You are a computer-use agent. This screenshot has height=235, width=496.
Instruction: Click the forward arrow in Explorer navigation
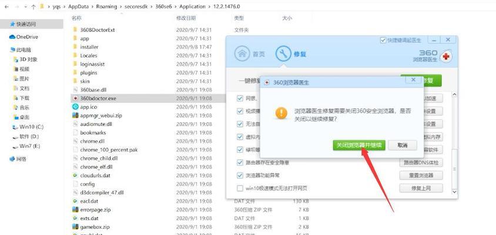[x=16, y=6]
